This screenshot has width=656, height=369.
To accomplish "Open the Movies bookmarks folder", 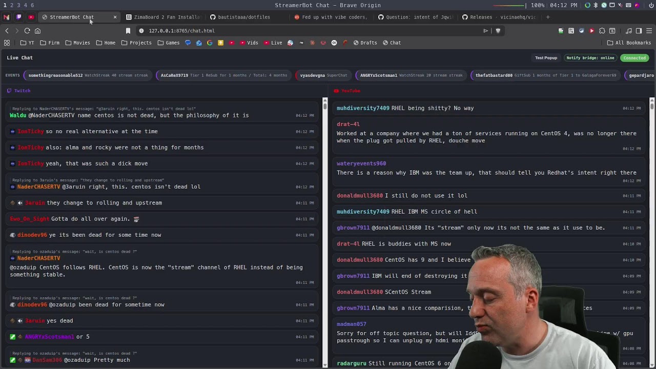I will [x=77, y=43].
